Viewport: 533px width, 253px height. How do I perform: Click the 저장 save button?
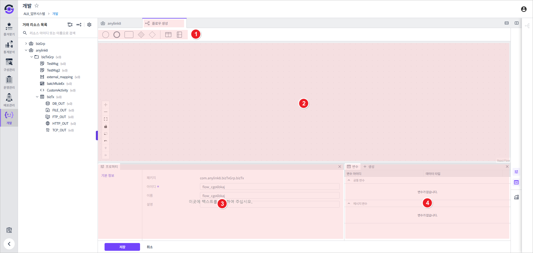pyautogui.click(x=122, y=247)
